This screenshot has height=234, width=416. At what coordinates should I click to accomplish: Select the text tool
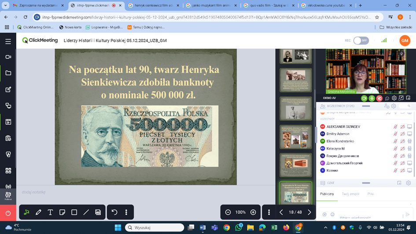[x=50, y=212]
